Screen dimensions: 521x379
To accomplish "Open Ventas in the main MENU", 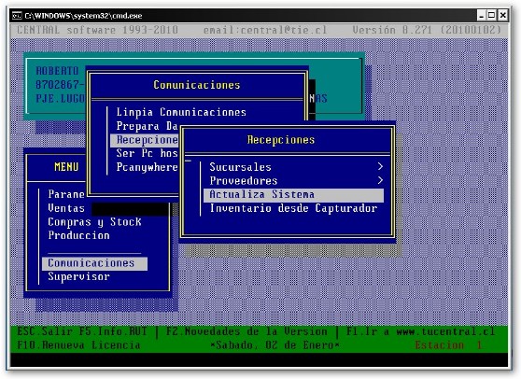I will pos(66,208).
